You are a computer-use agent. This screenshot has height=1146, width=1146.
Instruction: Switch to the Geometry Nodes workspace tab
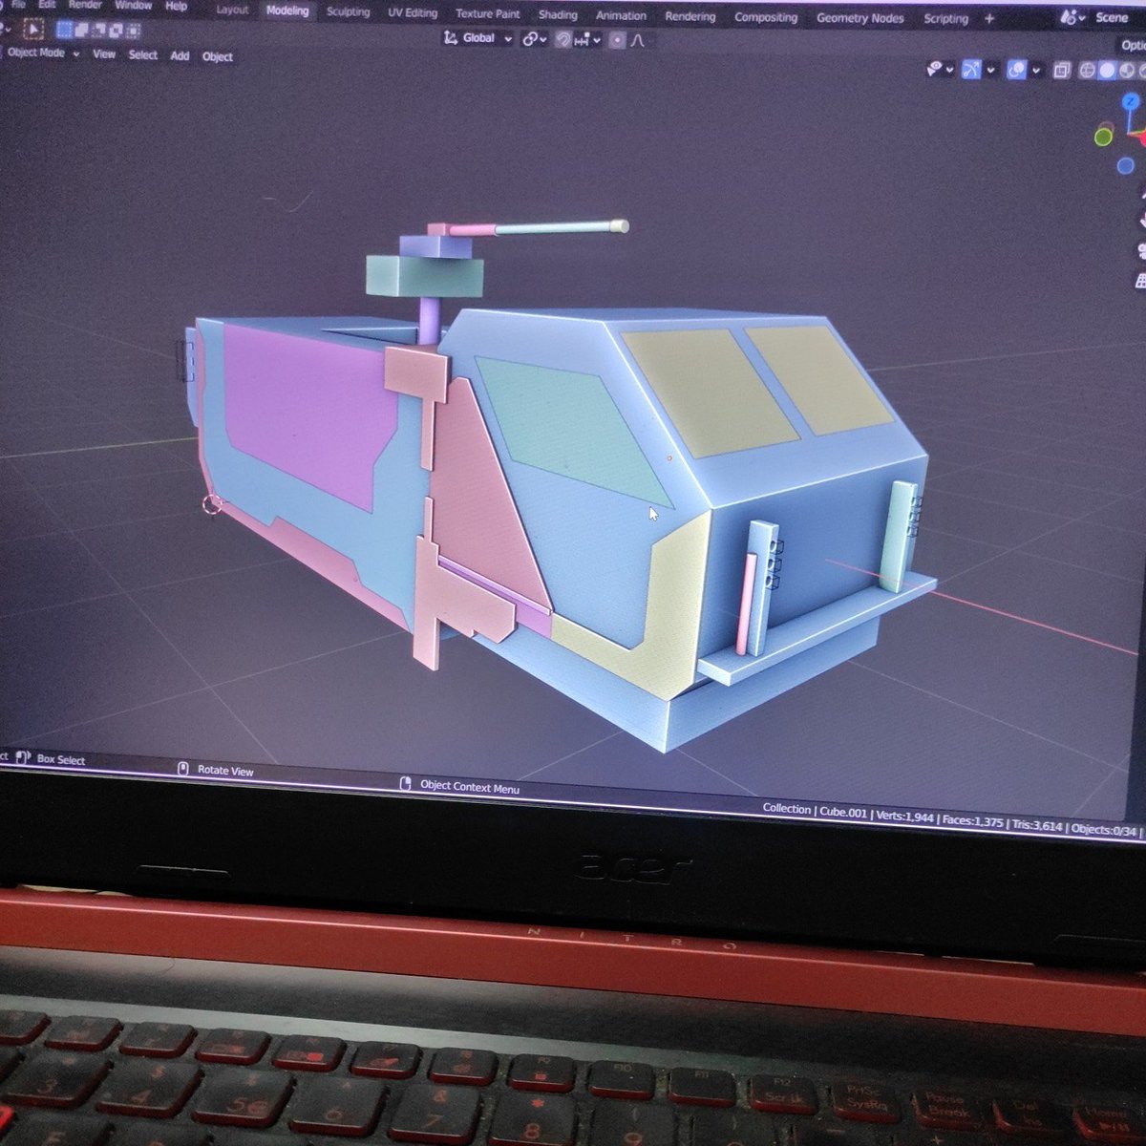click(859, 18)
